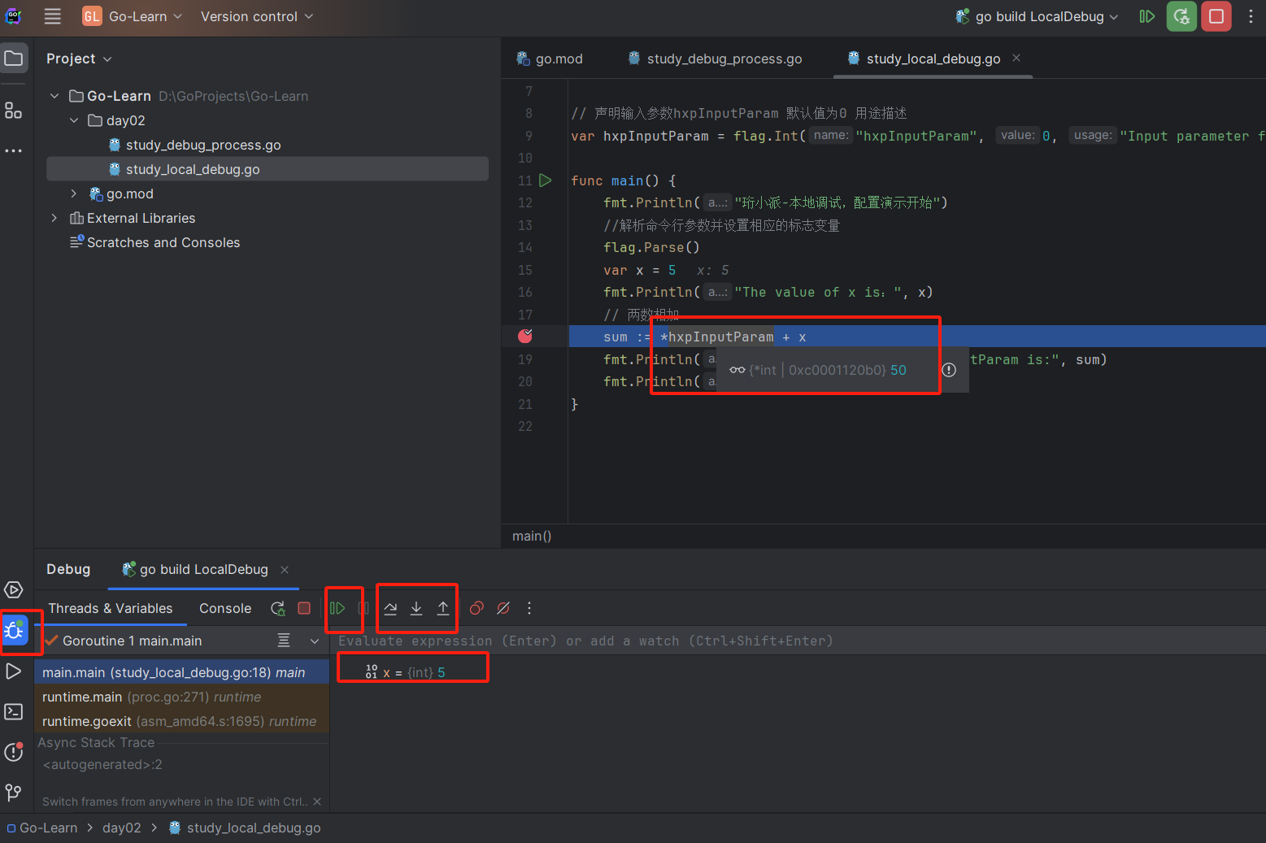Expand the External Libraries node
This screenshot has width=1266, height=843.
point(54,218)
